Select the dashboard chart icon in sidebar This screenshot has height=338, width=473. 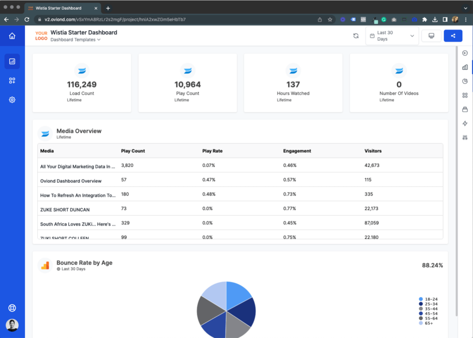pyautogui.click(x=12, y=61)
